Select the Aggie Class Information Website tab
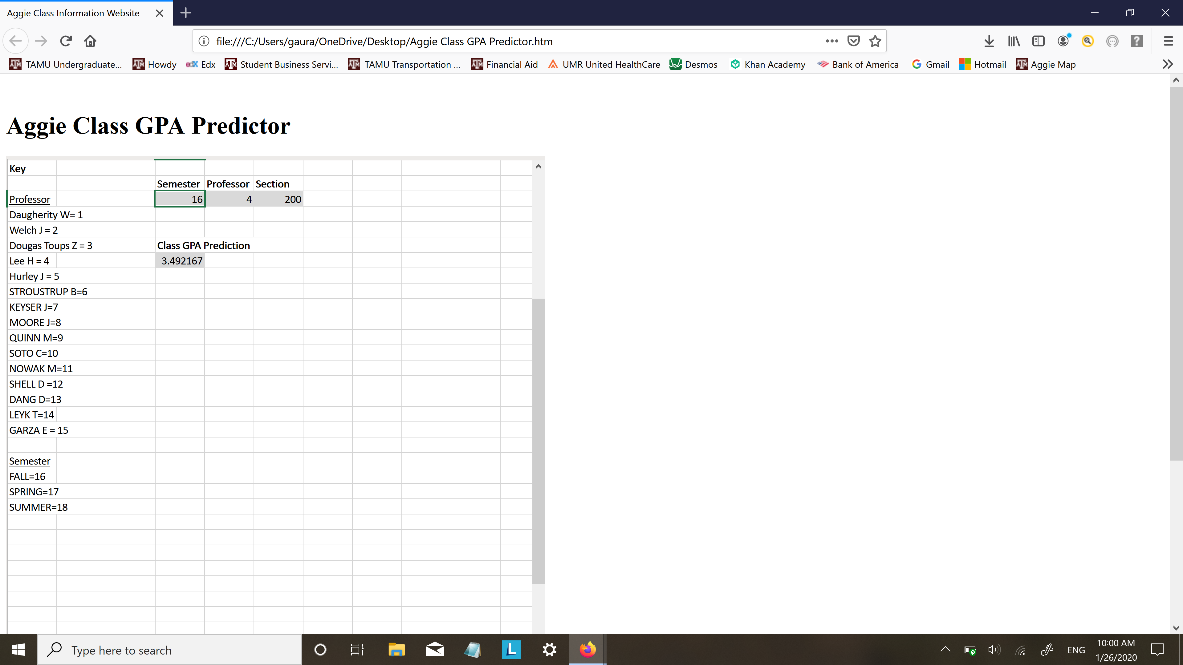1183x665 pixels. pyautogui.click(x=74, y=13)
